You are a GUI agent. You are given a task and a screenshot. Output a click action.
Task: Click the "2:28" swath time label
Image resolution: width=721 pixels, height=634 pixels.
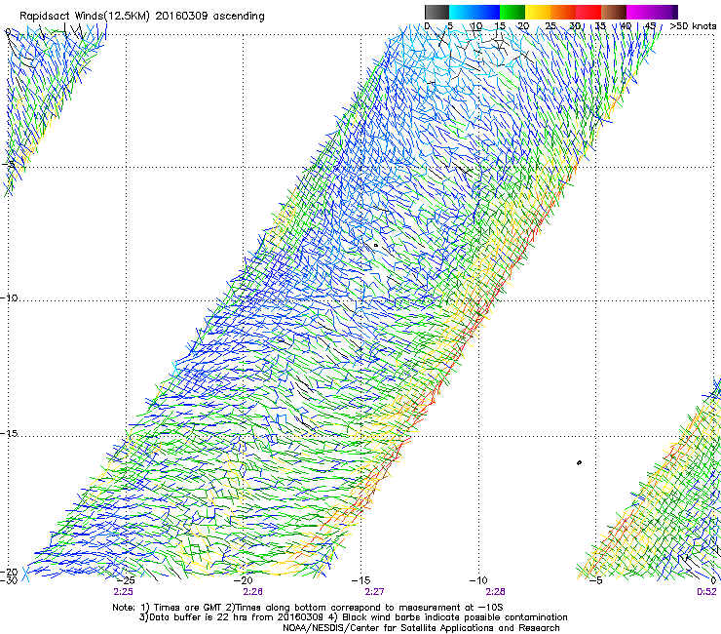tap(495, 592)
